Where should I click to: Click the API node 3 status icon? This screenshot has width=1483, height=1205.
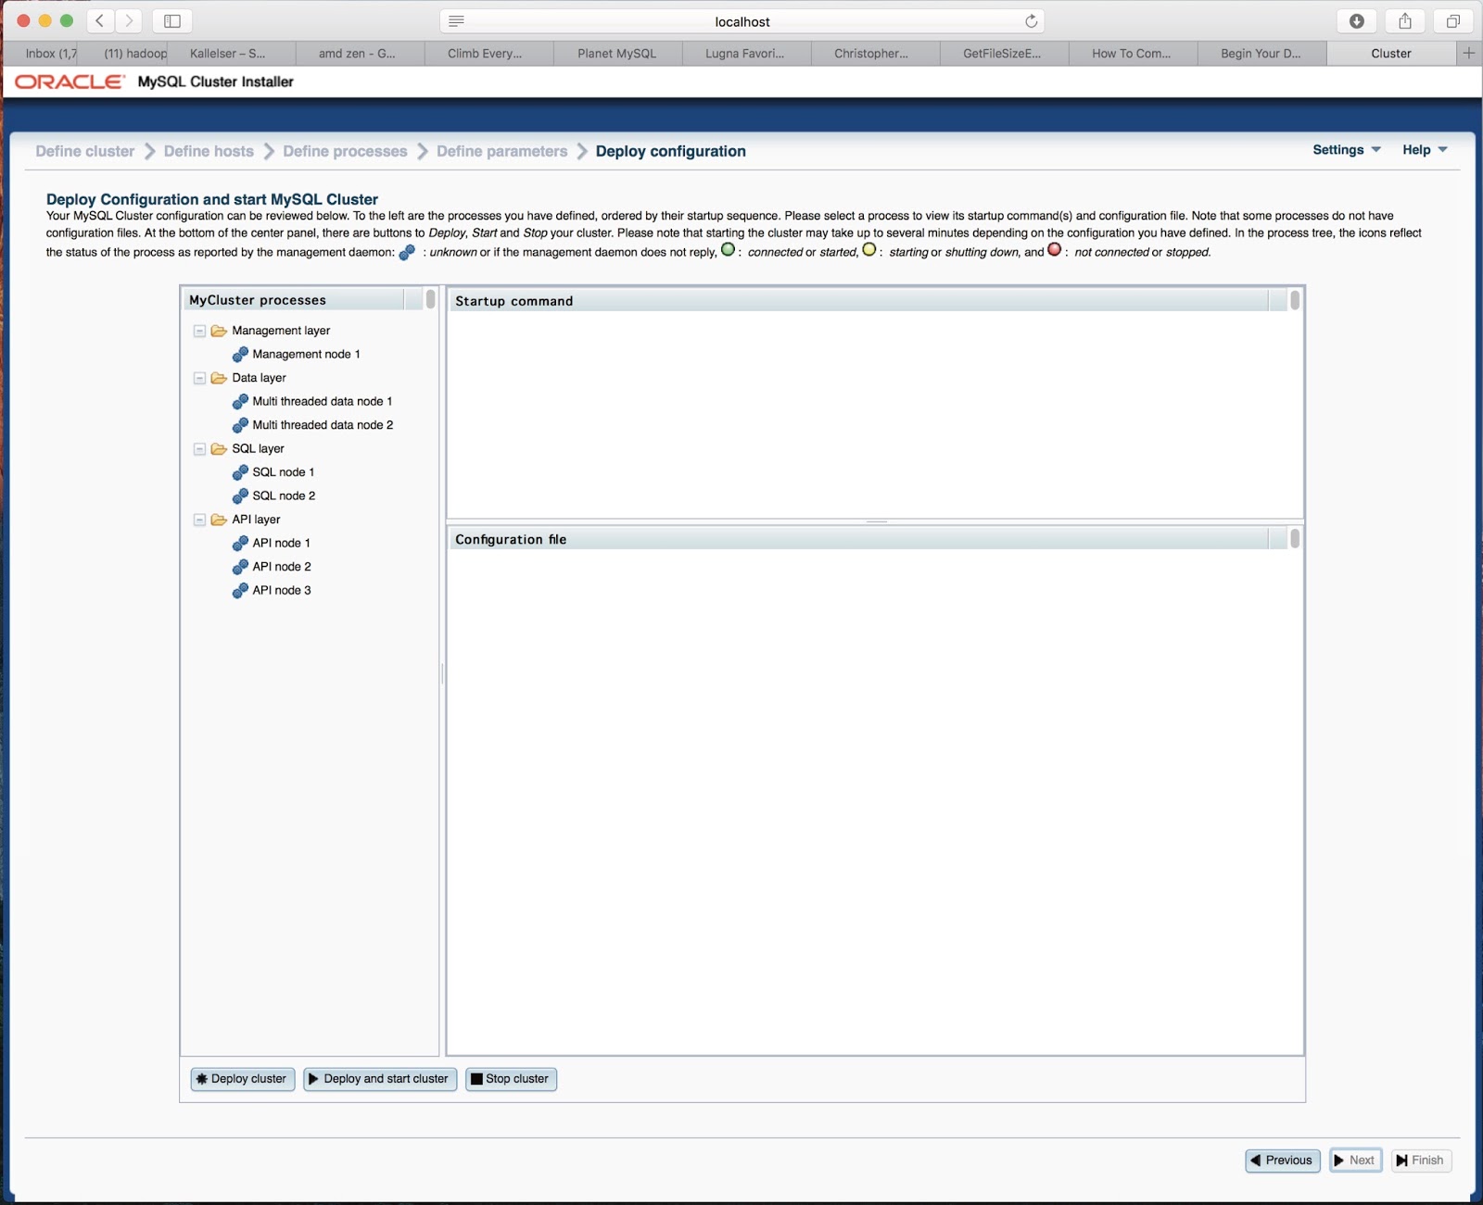[x=240, y=590]
